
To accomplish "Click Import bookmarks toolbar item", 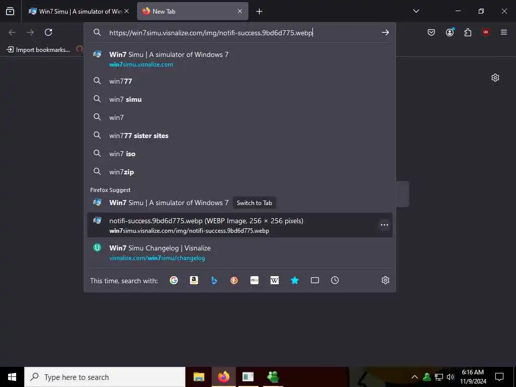I will [38, 50].
